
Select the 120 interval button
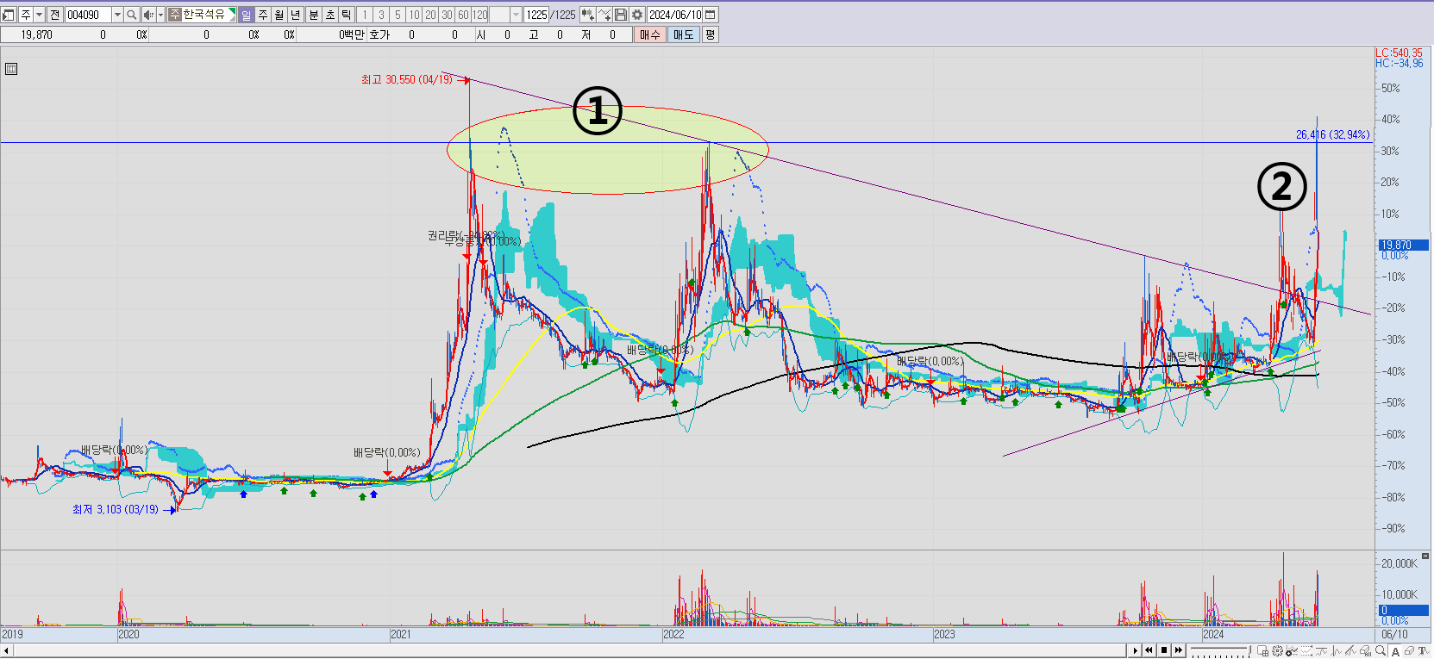(x=480, y=15)
